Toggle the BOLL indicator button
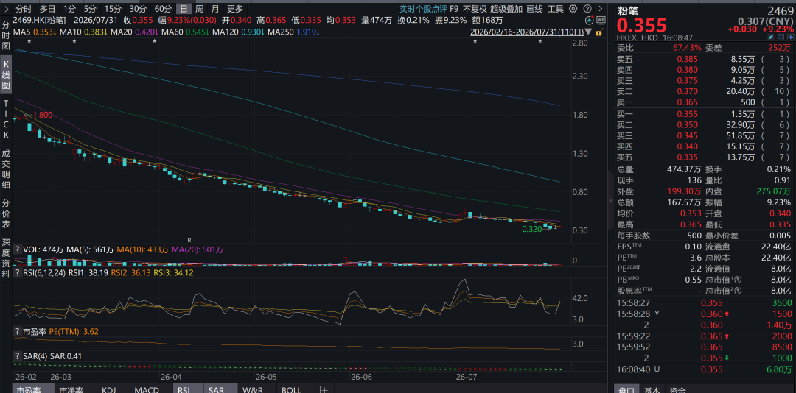 click(x=291, y=389)
